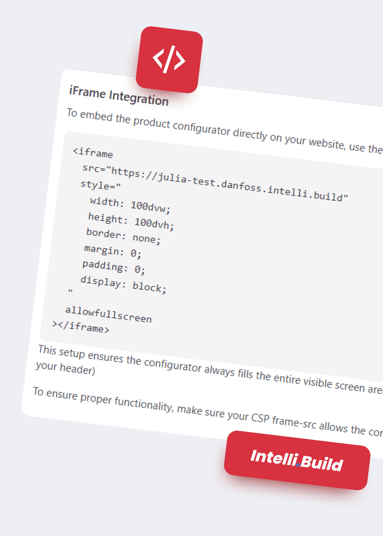The image size is (383, 536).
Task: Click the Intelli.Build logo badge
Action: (x=297, y=460)
